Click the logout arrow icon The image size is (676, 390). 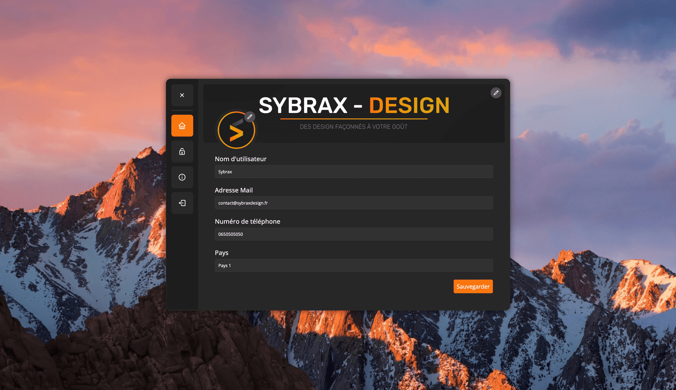(x=182, y=203)
